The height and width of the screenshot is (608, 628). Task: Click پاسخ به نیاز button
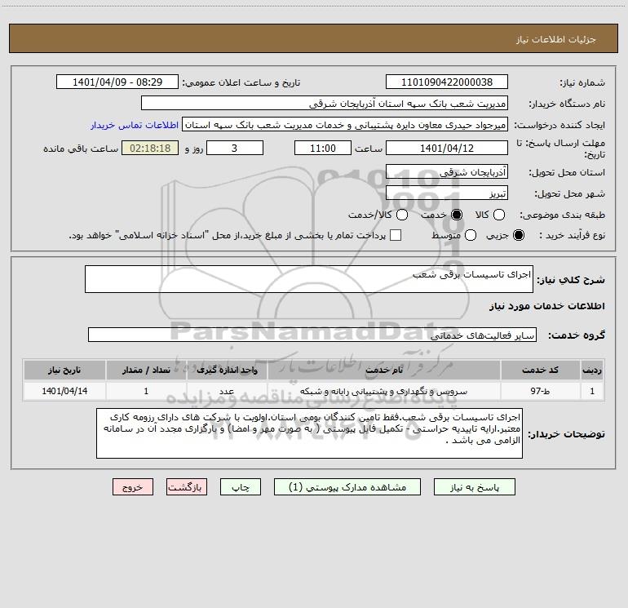point(474,487)
